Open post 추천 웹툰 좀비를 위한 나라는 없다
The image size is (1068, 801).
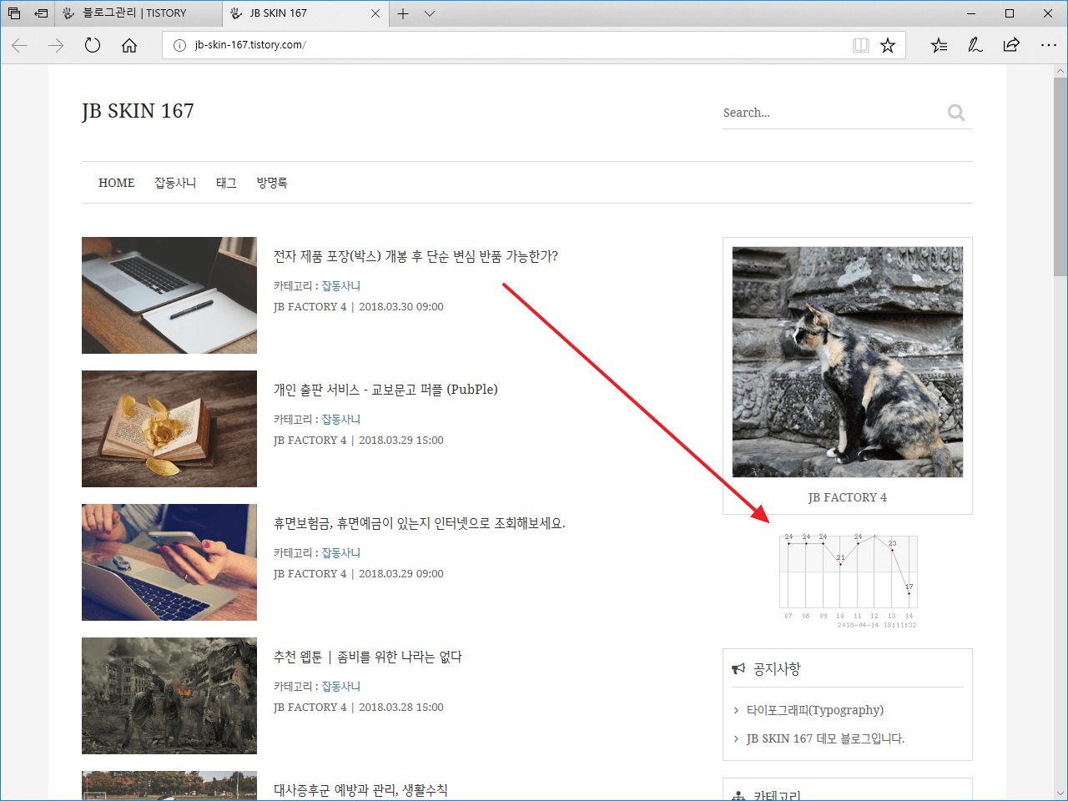pos(368,657)
